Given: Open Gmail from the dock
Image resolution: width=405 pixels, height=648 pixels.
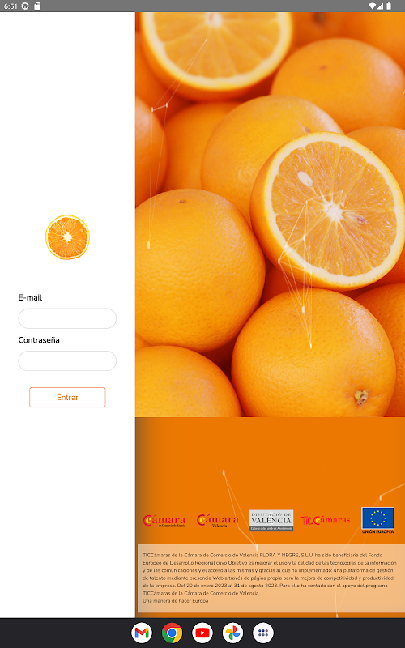Looking at the screenshot, I should click(142, 633).
